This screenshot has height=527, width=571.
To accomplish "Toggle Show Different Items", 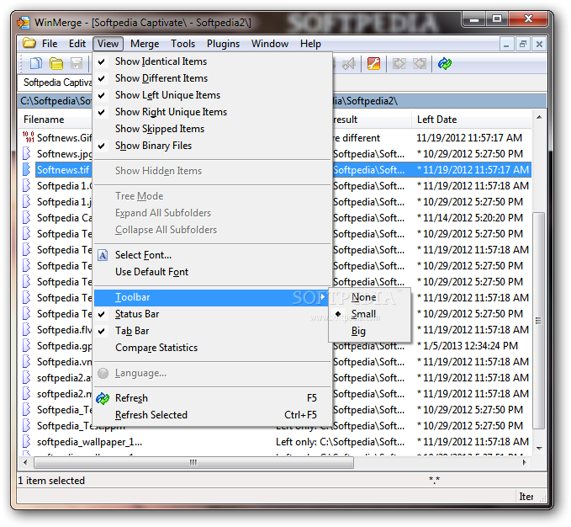I will pyautogui.click(x=213, y=78).
